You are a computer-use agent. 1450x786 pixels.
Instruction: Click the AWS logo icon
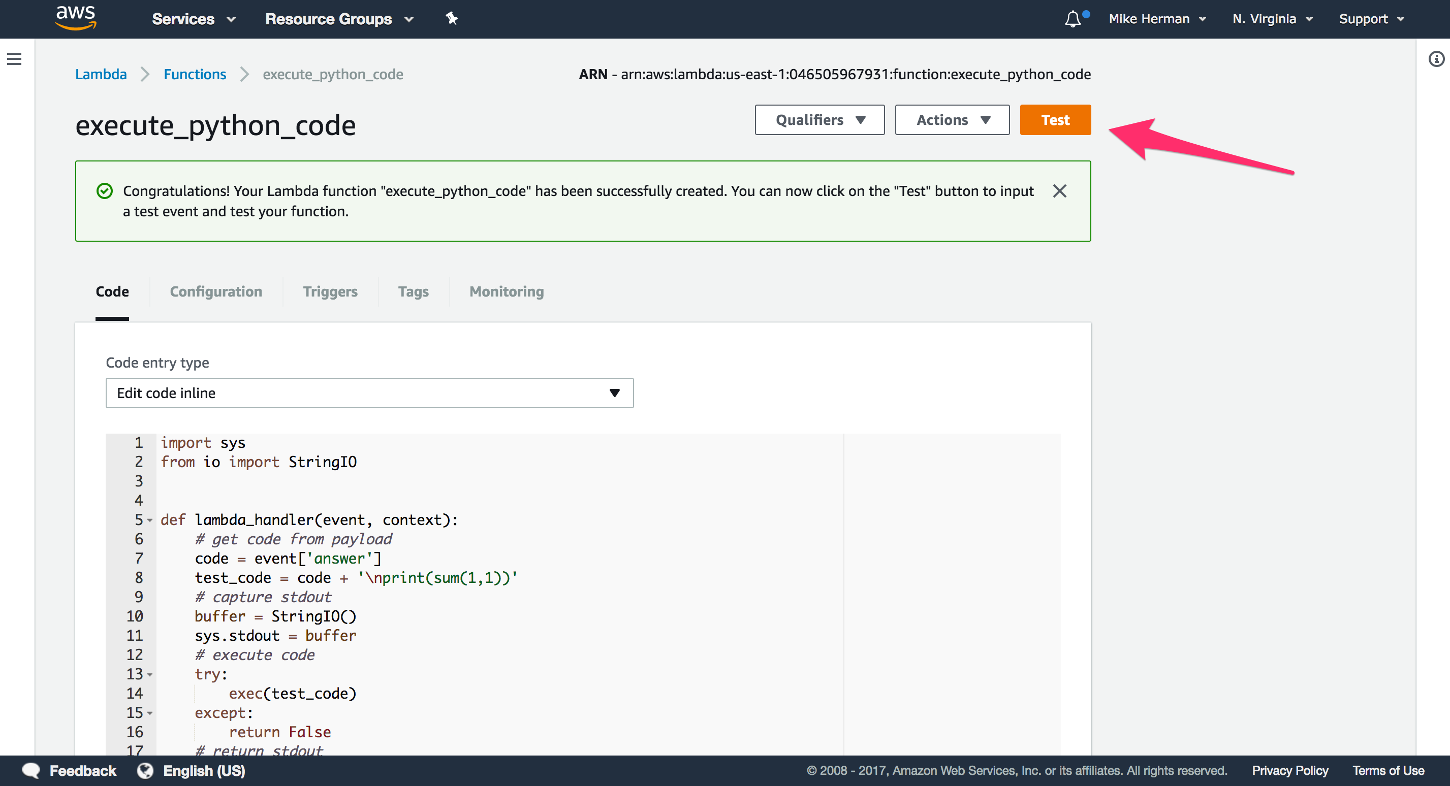73,18
